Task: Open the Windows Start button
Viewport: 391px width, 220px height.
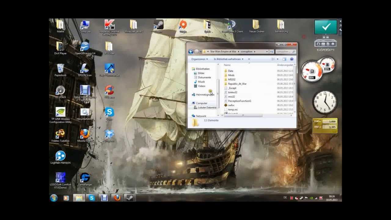Action: [x=54, y=198]
